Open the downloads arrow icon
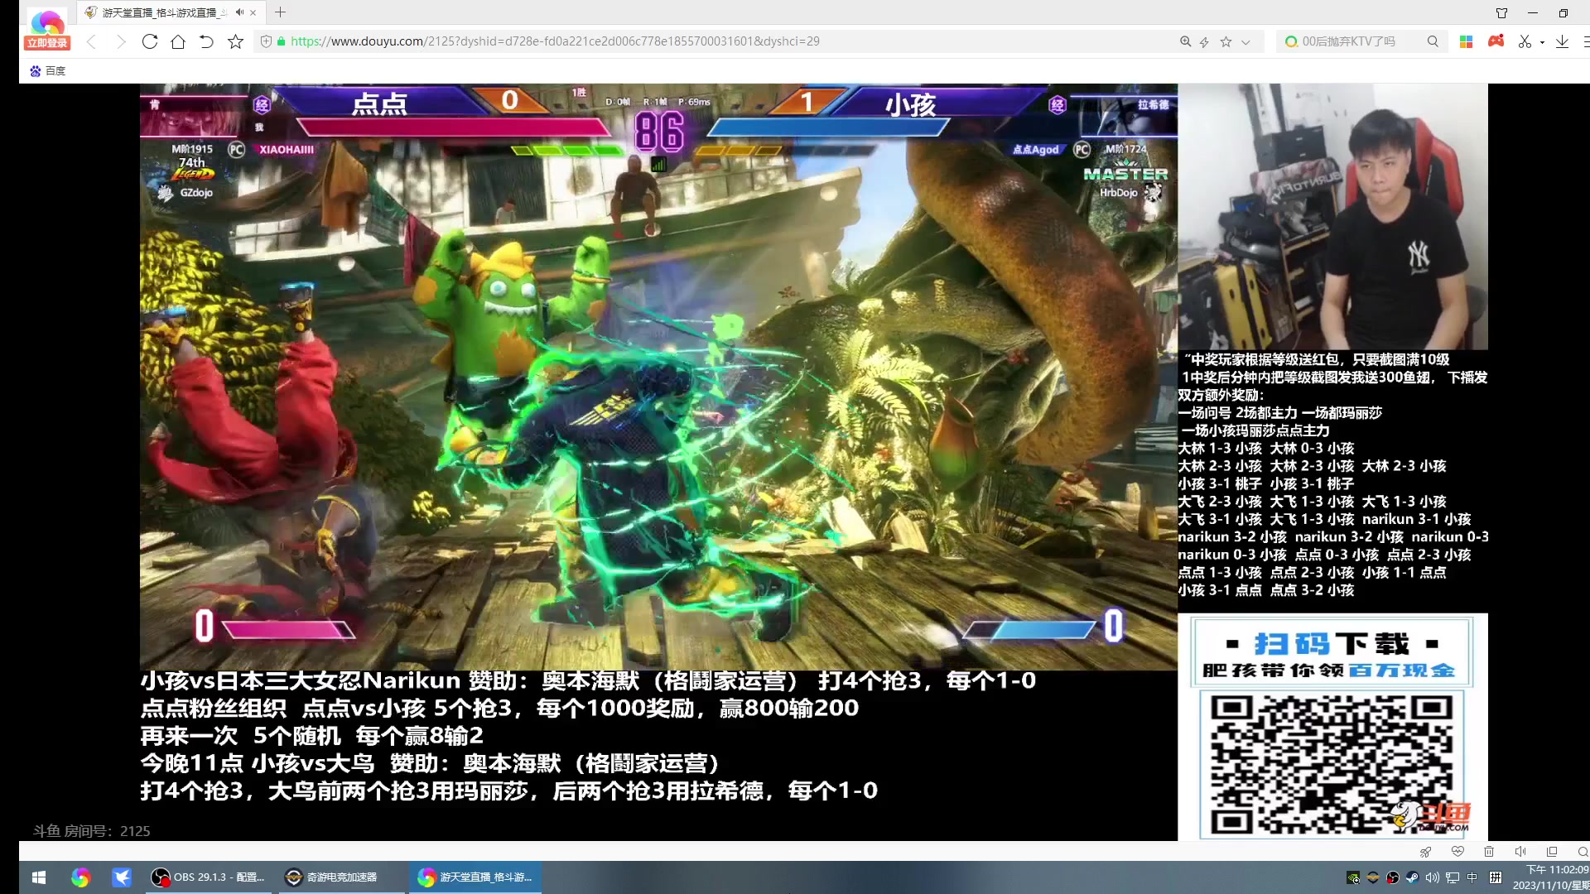Image resolution: width=1590 pixels, height=894 pixels. [1562, 41]
